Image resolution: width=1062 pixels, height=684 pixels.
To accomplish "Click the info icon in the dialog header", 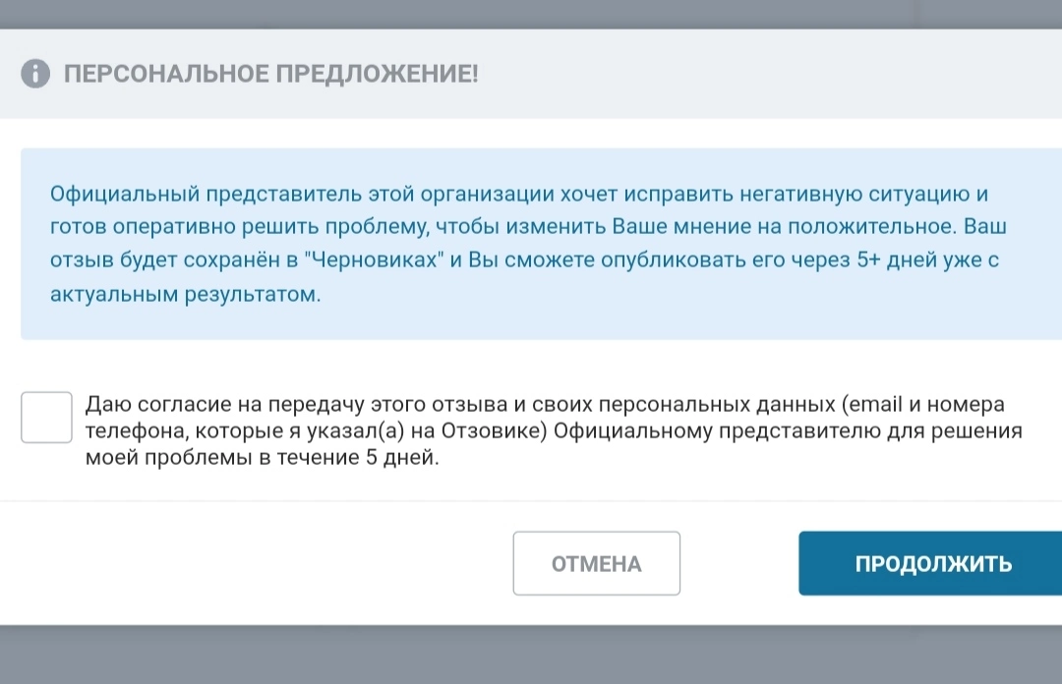I will click(x=35, y=73).
